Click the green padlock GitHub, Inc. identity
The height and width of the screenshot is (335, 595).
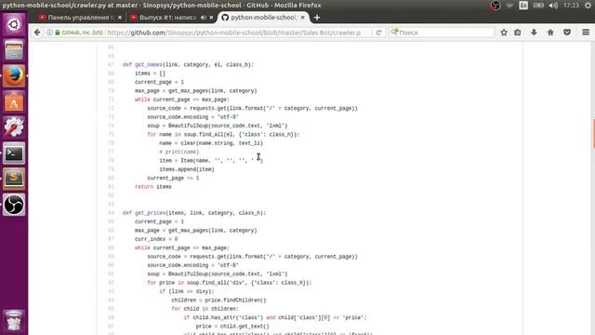[x=79, y=33]
